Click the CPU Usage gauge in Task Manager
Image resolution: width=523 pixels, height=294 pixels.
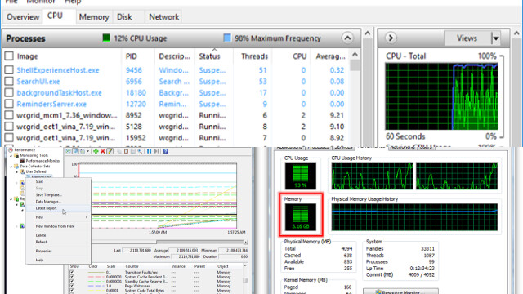coord(301,176)
